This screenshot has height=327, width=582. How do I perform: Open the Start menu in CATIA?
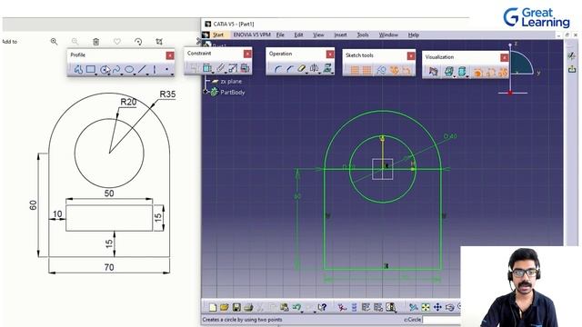click(218, 35)
